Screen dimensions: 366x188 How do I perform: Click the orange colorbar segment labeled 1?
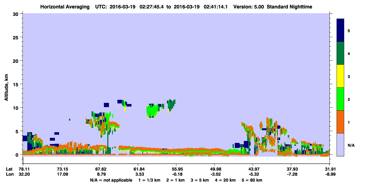[340, 122]
